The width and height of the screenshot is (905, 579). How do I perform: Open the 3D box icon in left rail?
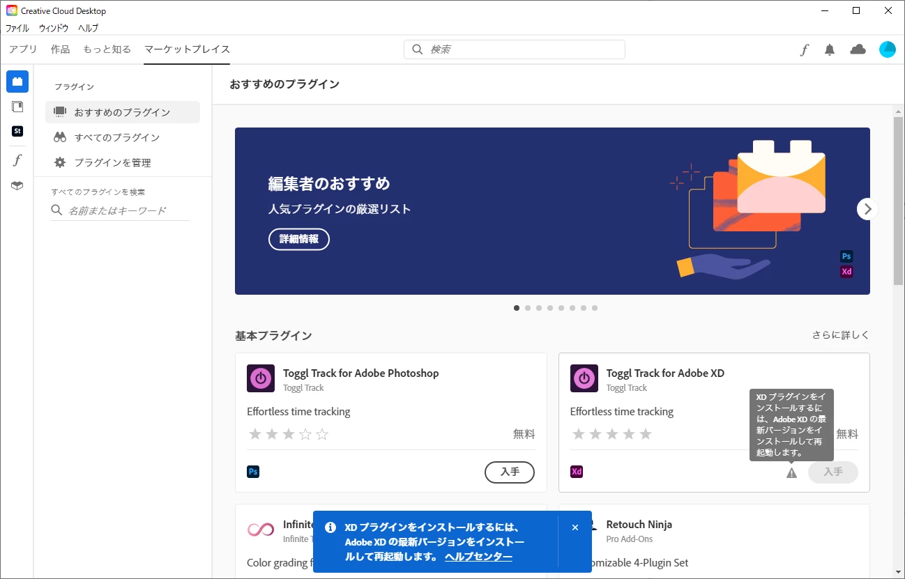click(17, 185)
